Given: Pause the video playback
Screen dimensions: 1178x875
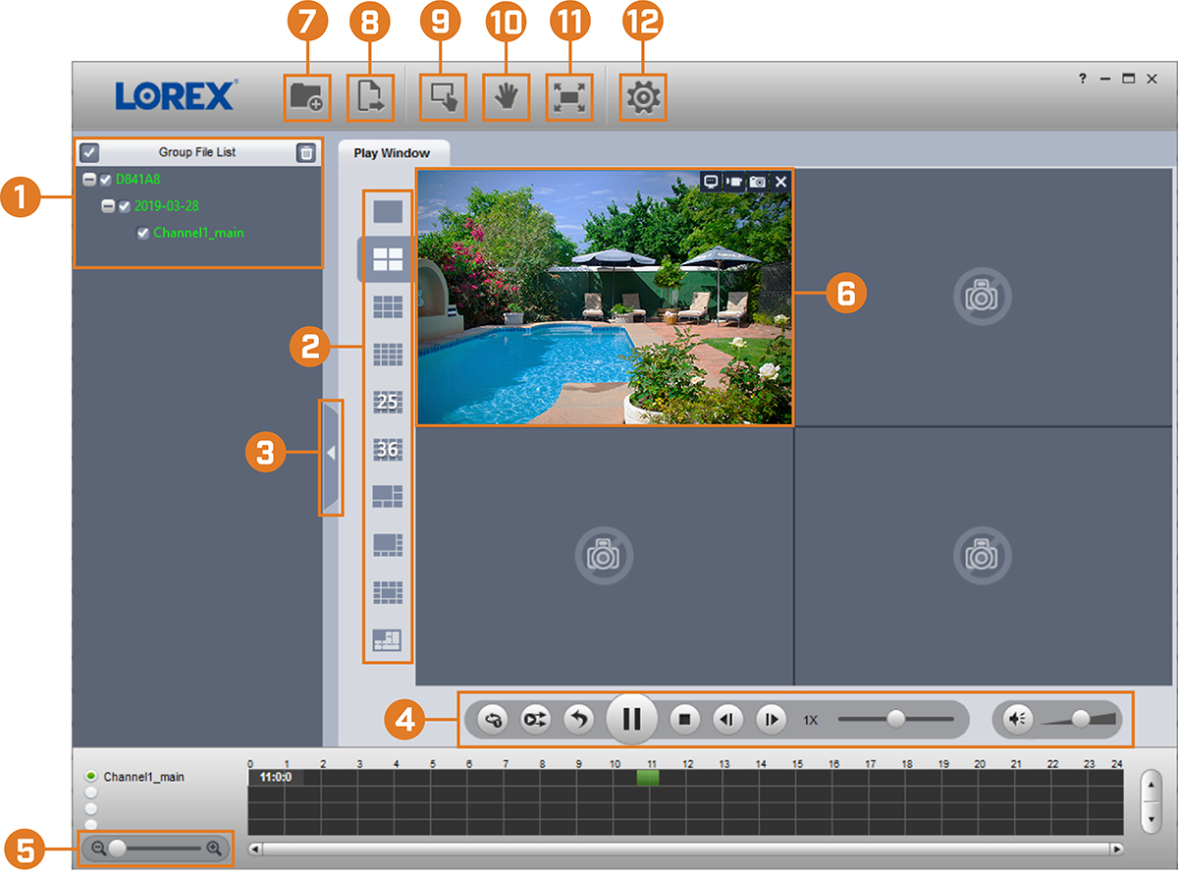Looking at the screenshot, I should click(632, 720).
